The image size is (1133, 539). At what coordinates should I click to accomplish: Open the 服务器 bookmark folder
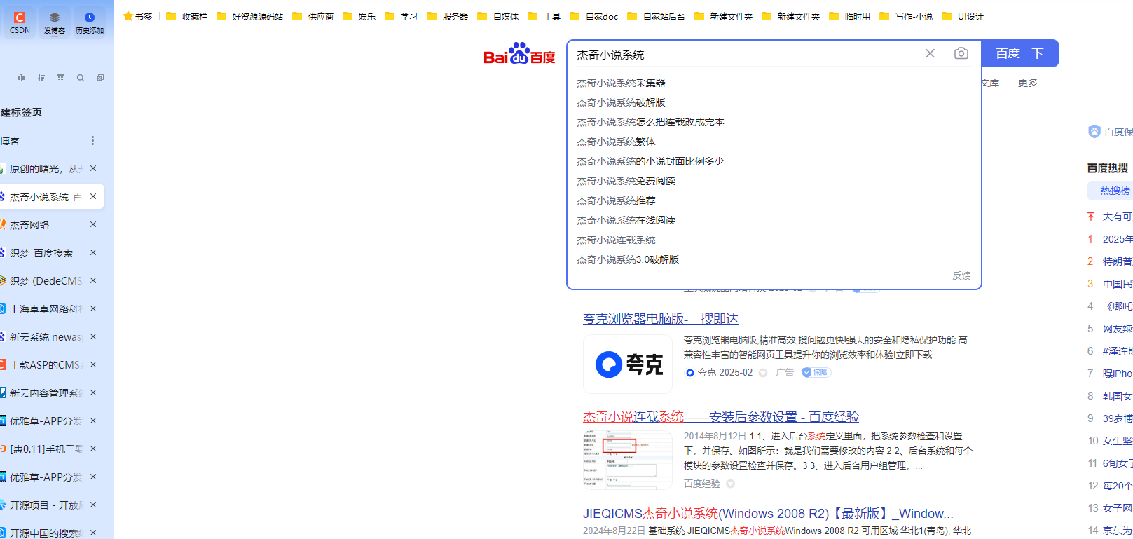tap(447, 16)
